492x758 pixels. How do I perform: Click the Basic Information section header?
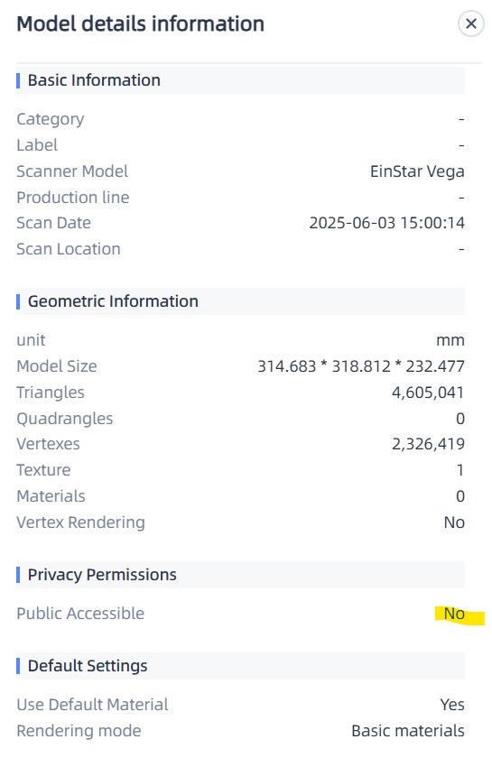(240, 80)
